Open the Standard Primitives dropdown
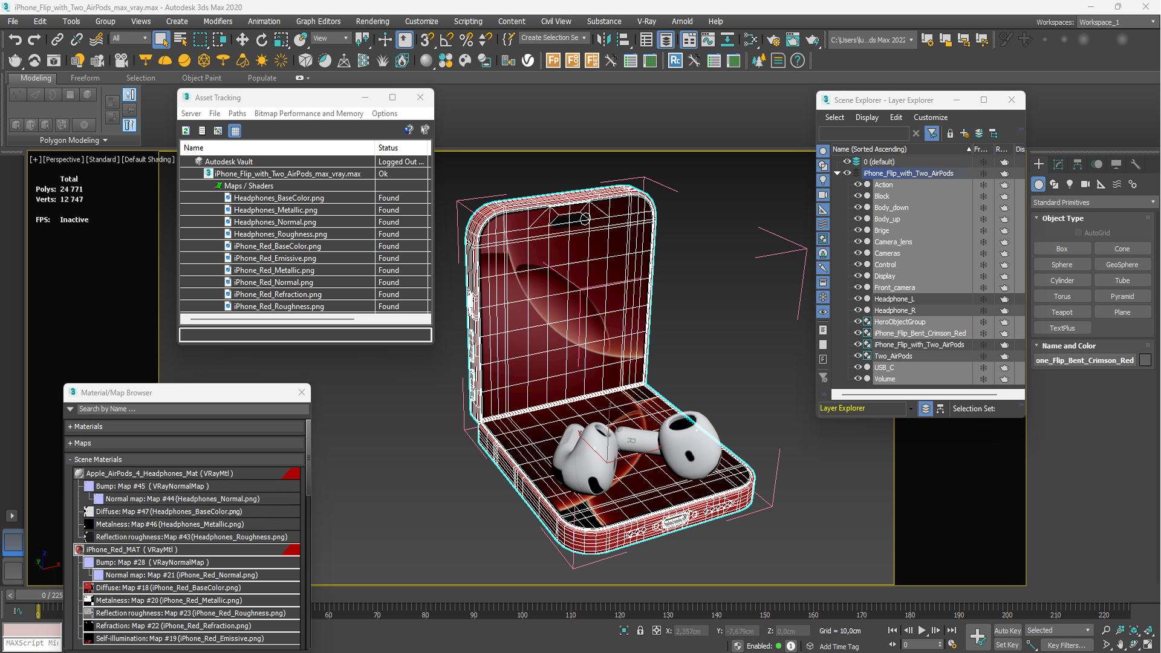The width and height of the screenshot is (1161, 653). 1093,202
